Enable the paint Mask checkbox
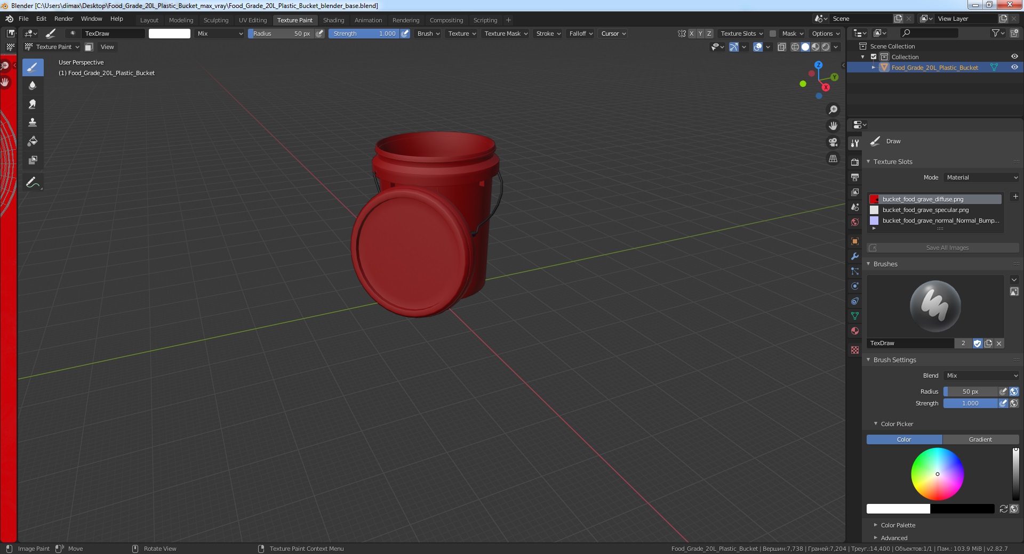The image size is (1024, 554). click(772, 34)
